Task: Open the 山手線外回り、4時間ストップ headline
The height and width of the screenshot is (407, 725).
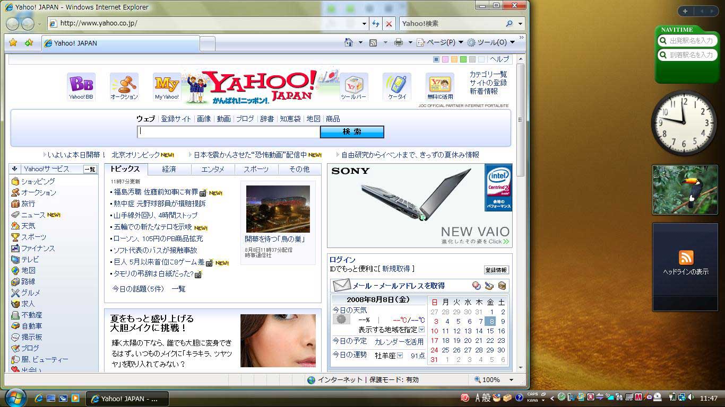Action: click(x=156, y=215)
